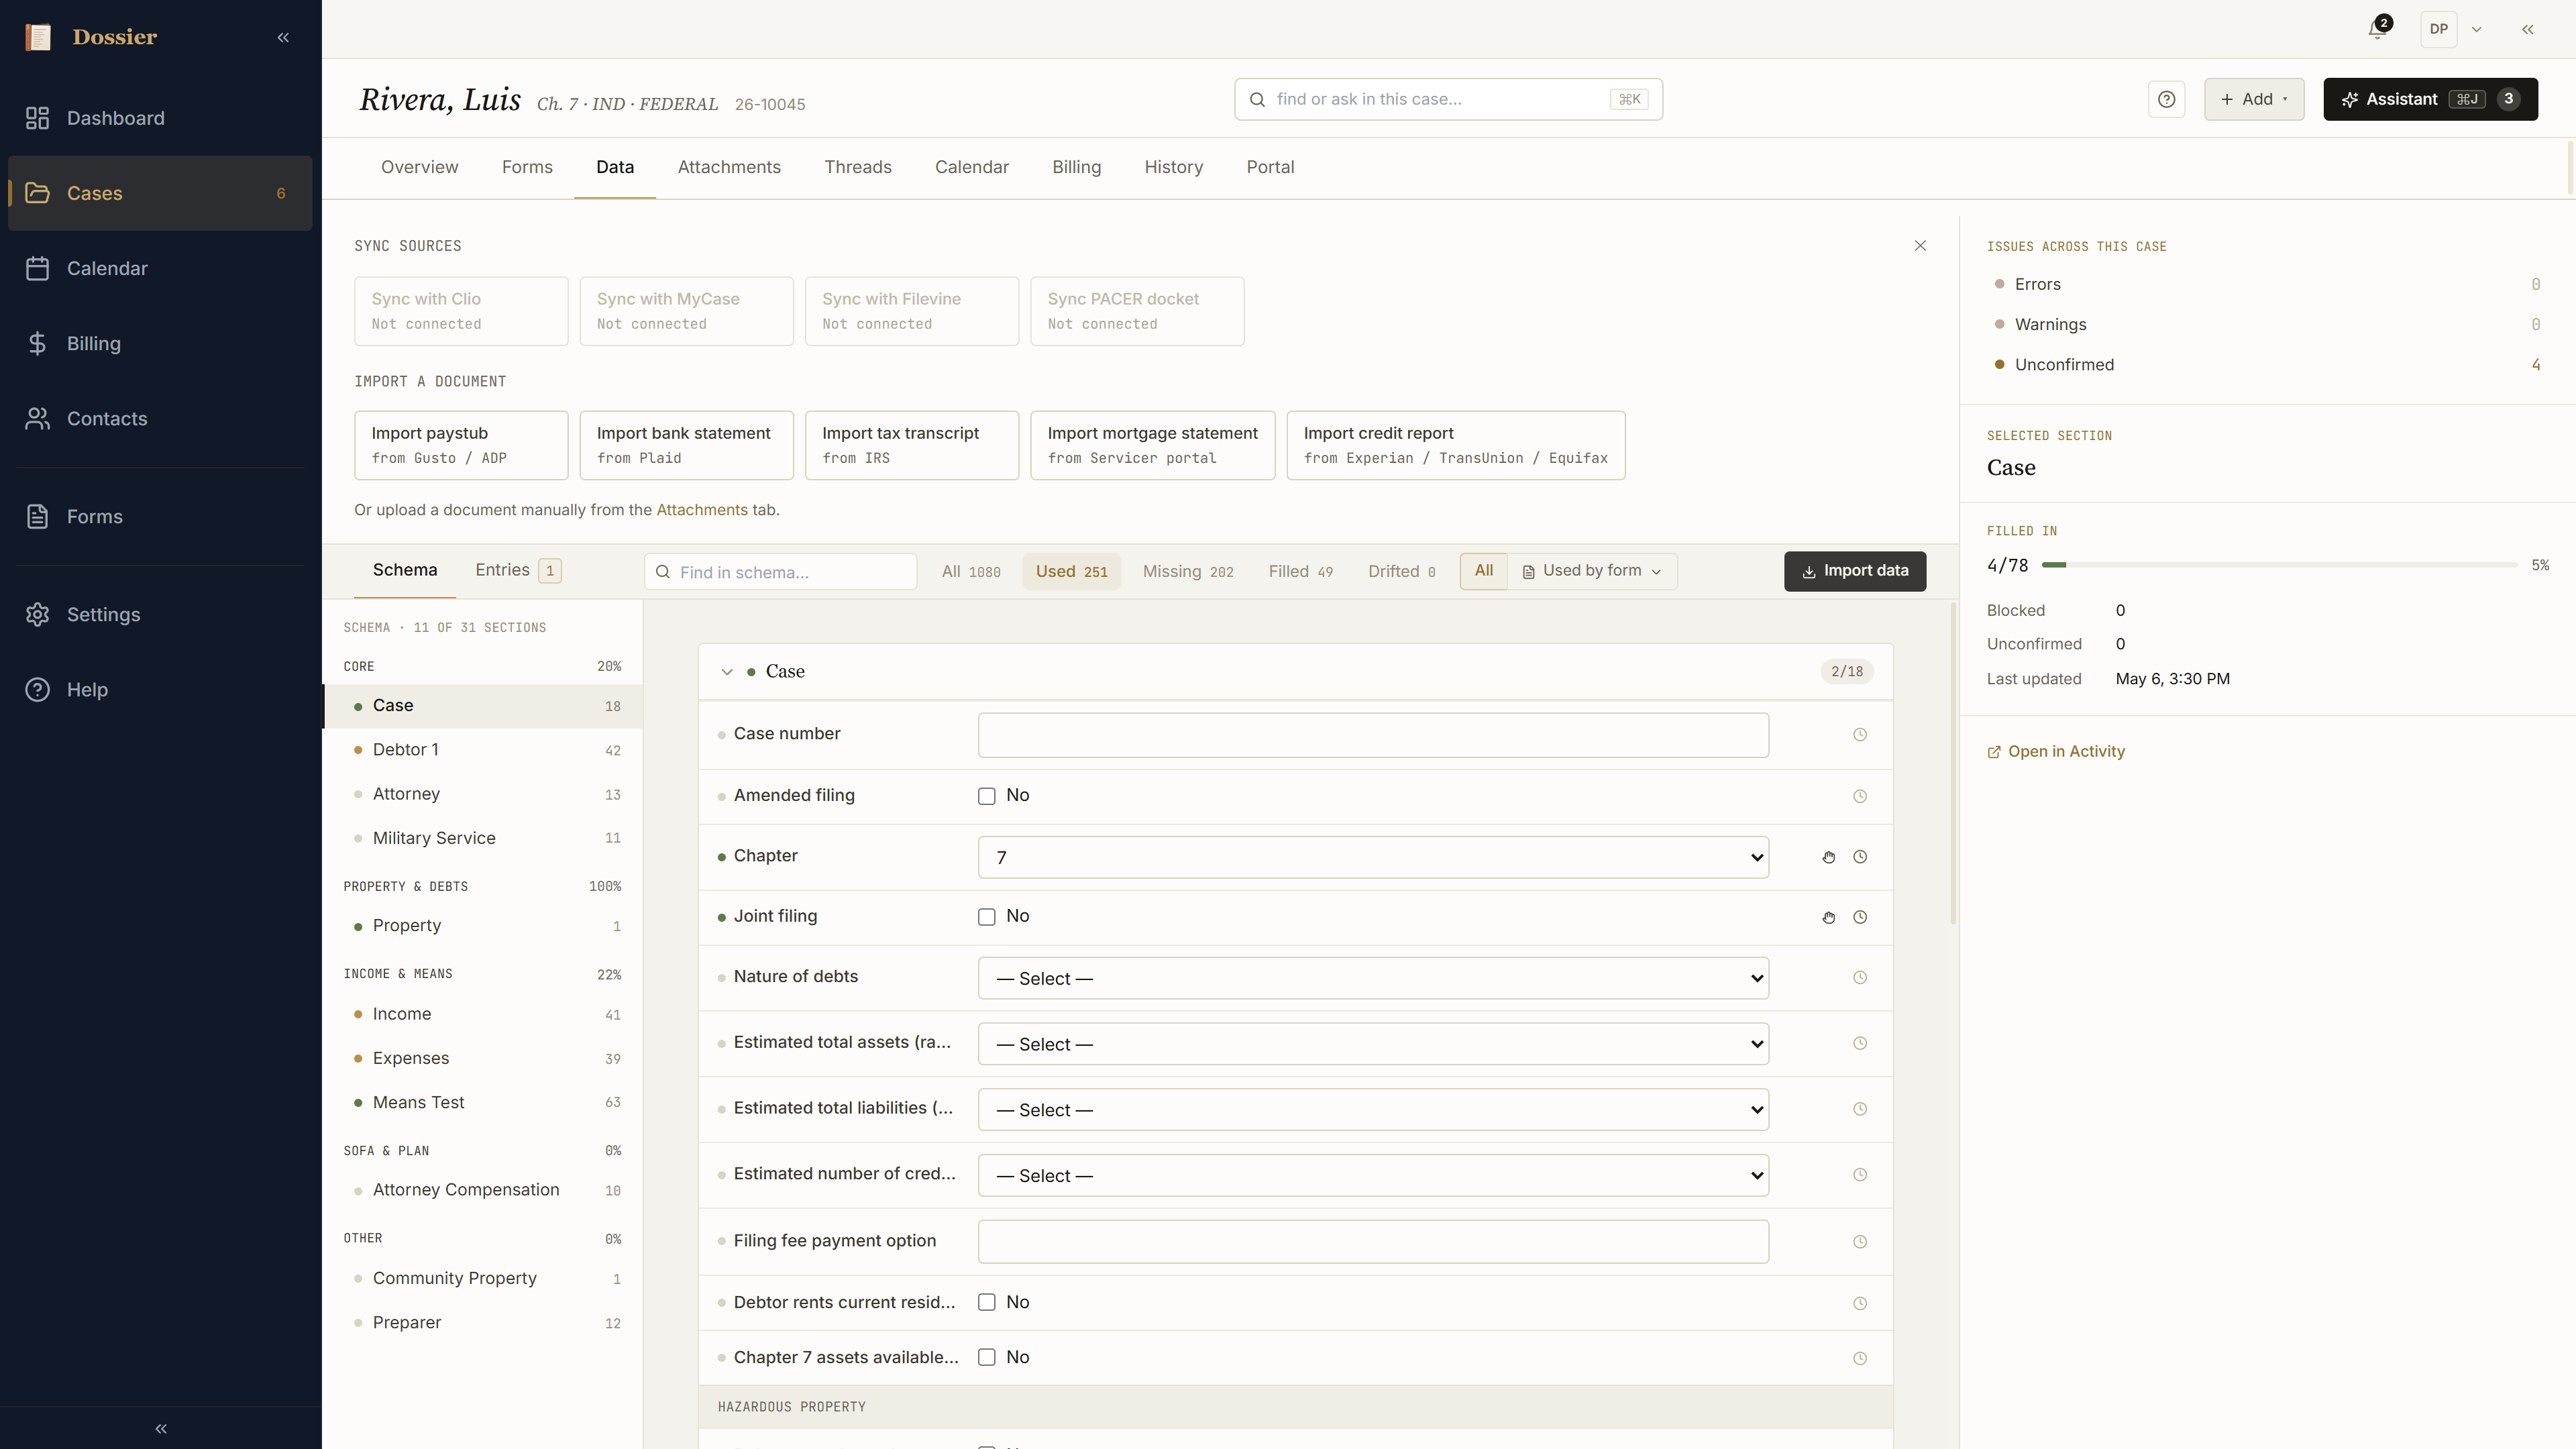
Task: Switch to Forms tab in case header
Action: pyautogui.click(x=527, y=167)
